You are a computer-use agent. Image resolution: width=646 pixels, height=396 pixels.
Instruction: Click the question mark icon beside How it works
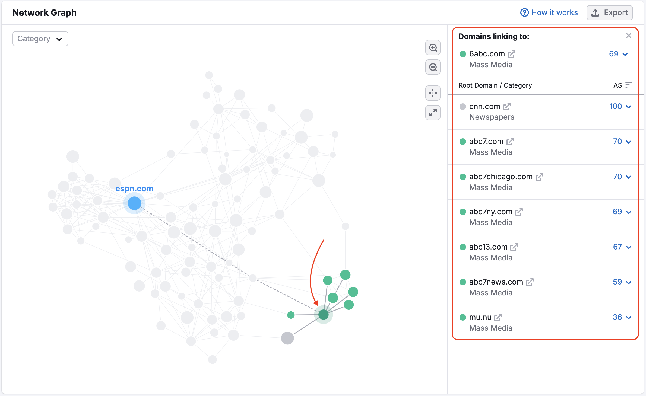524,12
